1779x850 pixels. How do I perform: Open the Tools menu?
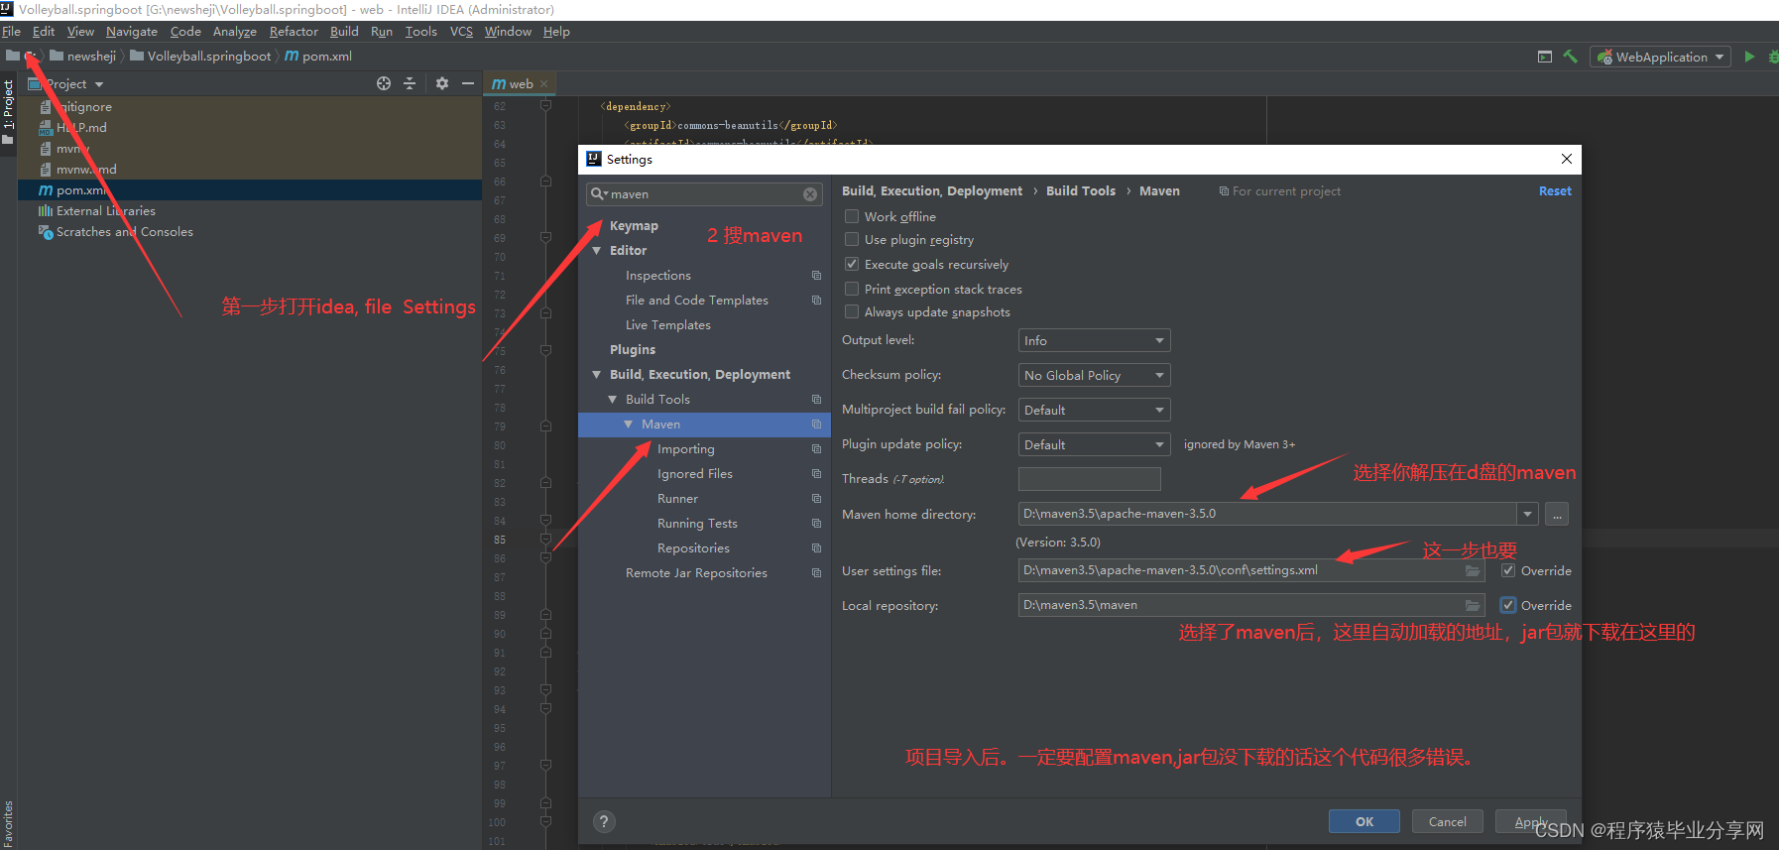point(421,32)
